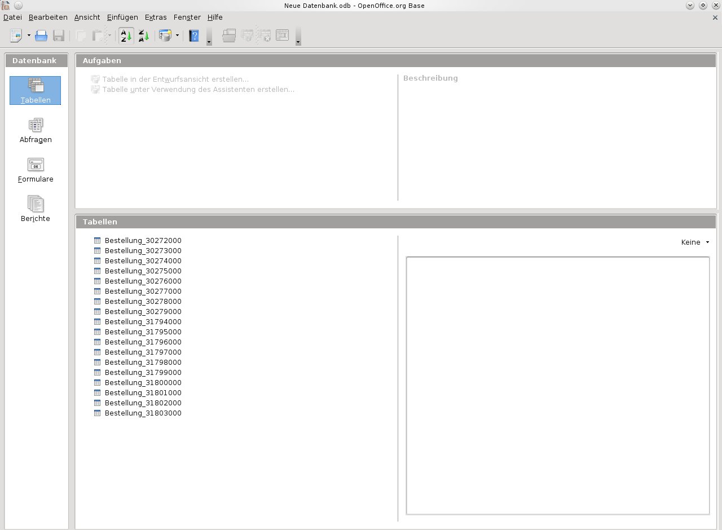Click the empty table preview area
The height and width of the screenshot is (530, 722).
pyautogui.click(x=557, y=386)
